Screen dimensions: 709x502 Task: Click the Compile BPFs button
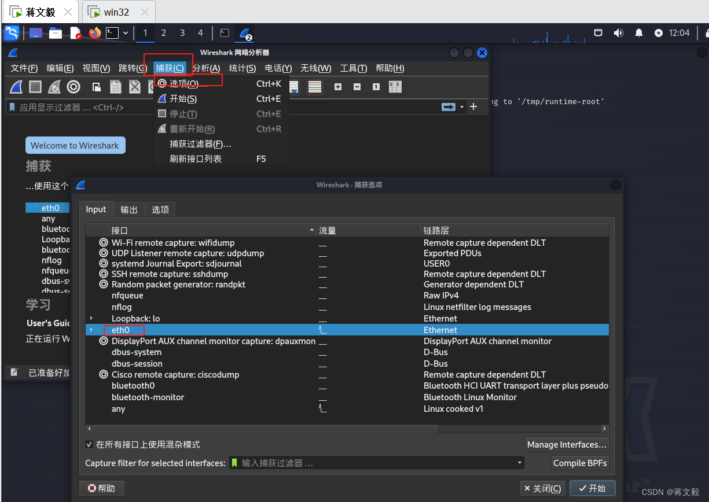tap(581, 463)
